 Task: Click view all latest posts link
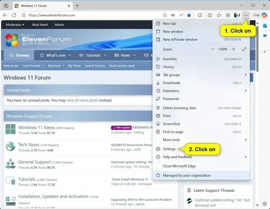click(82, 100)
